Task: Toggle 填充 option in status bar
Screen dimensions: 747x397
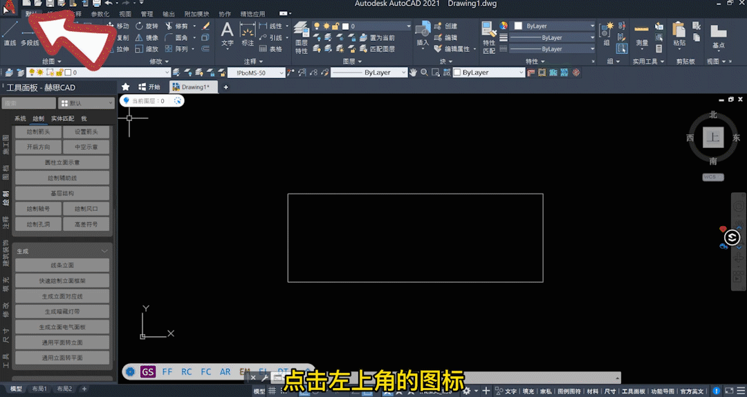Action: (x=528, y=391)
